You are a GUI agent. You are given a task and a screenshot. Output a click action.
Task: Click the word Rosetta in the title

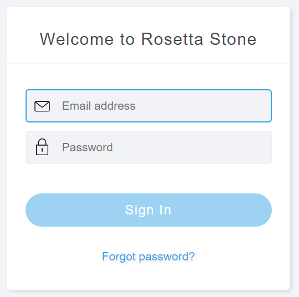(x=172, y=39)
